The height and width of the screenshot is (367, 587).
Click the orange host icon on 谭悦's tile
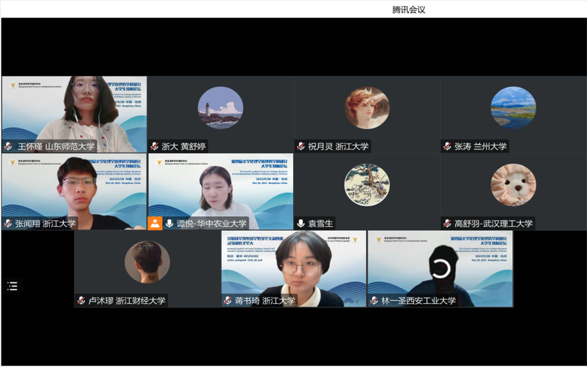(x=155, y=224)
